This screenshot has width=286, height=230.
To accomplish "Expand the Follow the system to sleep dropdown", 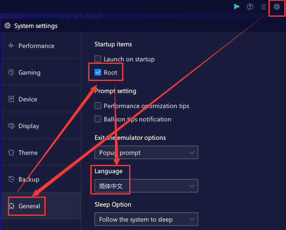I will (x=146, y=219).
